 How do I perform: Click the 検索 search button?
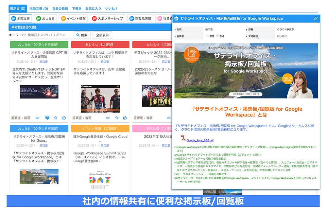click(82, 35)
